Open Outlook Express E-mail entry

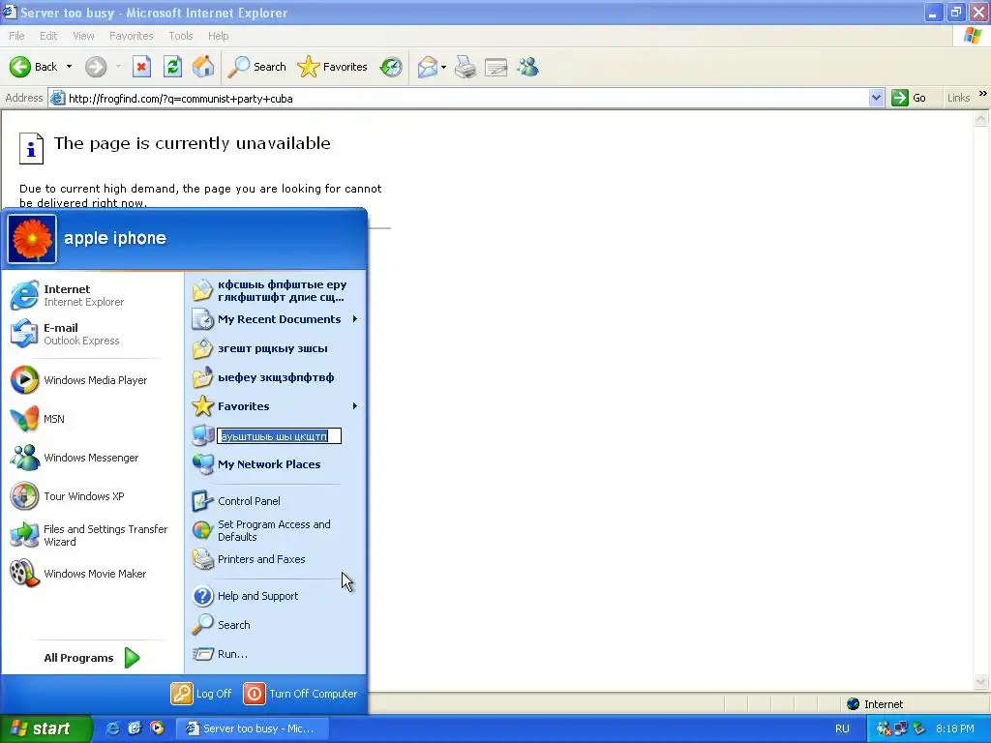click(92, 334)
